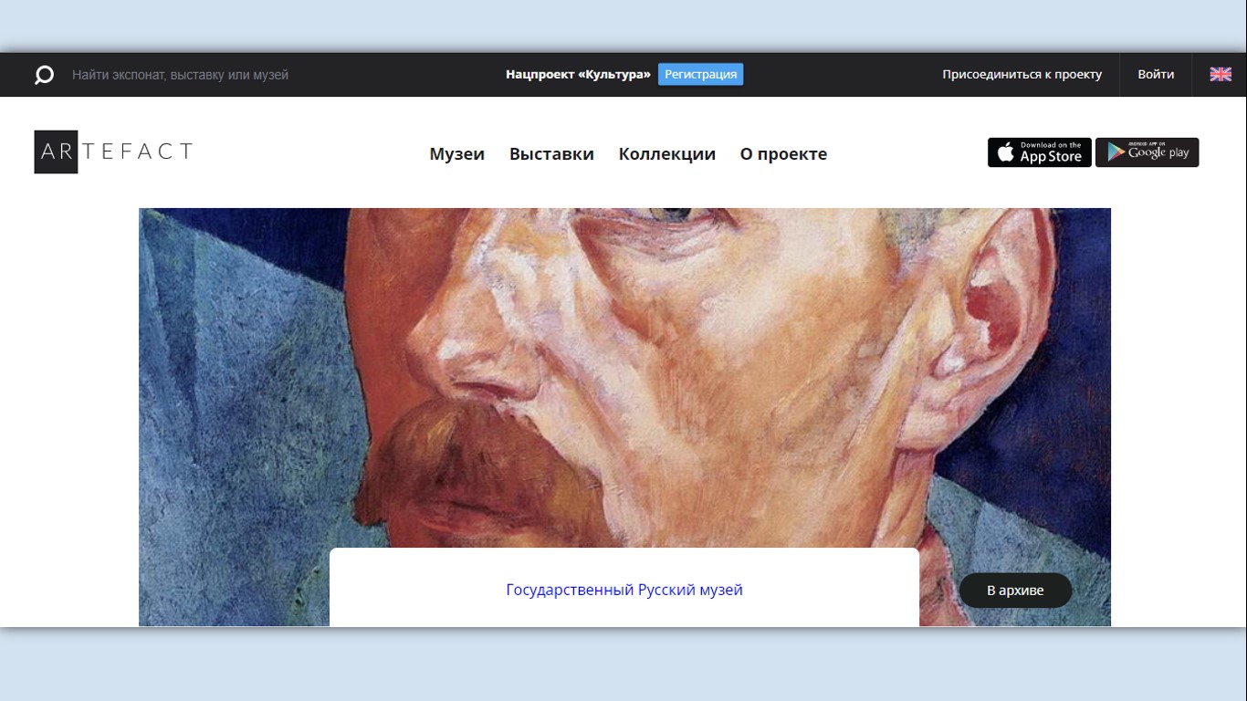The height and width of the screenshot is (701, 1247).
Task: Click the Play triangle on the Google Play badge
Action: click(x=1115, y=152)
